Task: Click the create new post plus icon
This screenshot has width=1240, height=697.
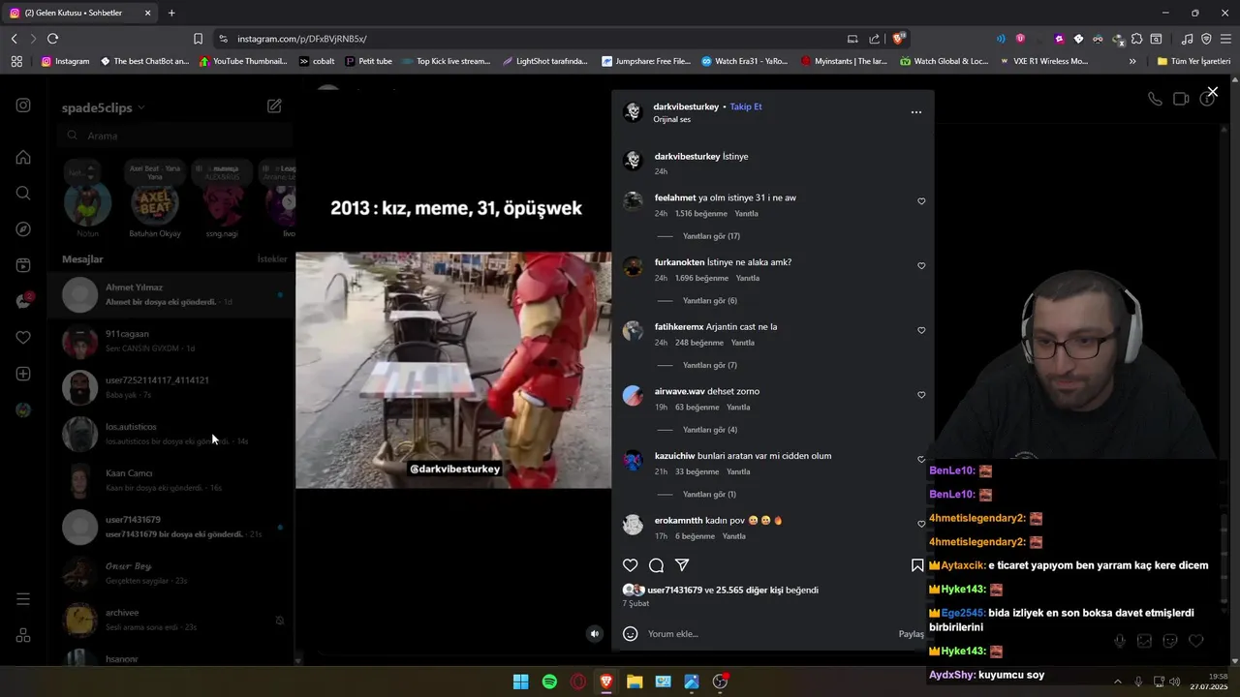Action: coord(23,374)
